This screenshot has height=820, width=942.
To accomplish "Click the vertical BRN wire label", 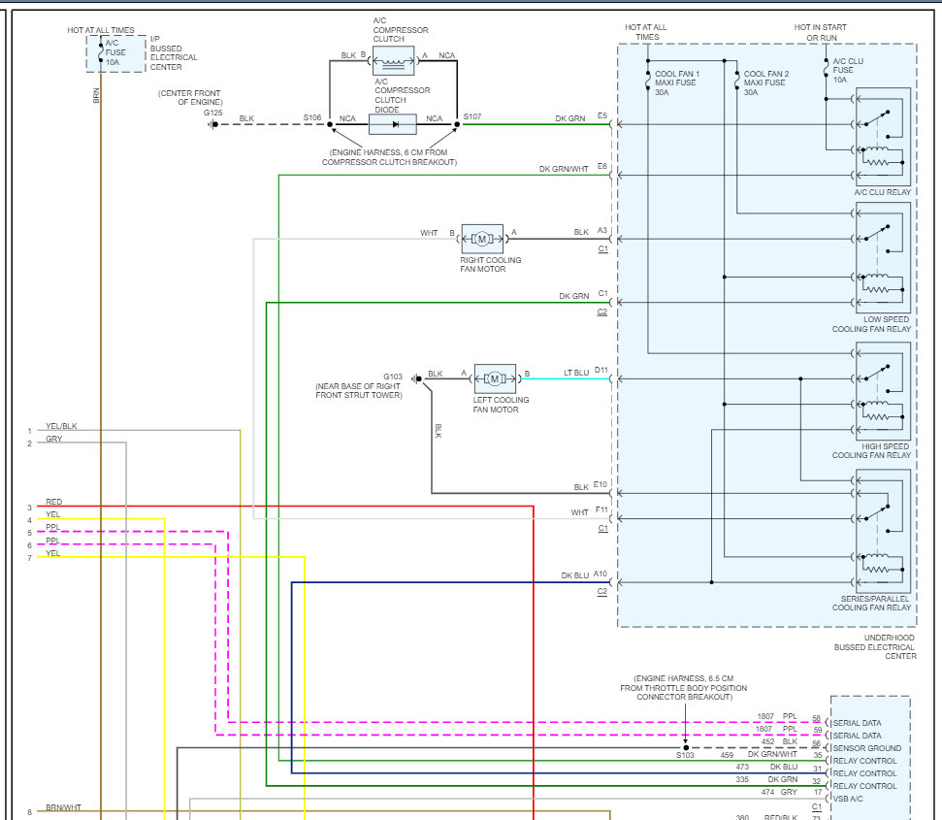I will tap(96, 95).
